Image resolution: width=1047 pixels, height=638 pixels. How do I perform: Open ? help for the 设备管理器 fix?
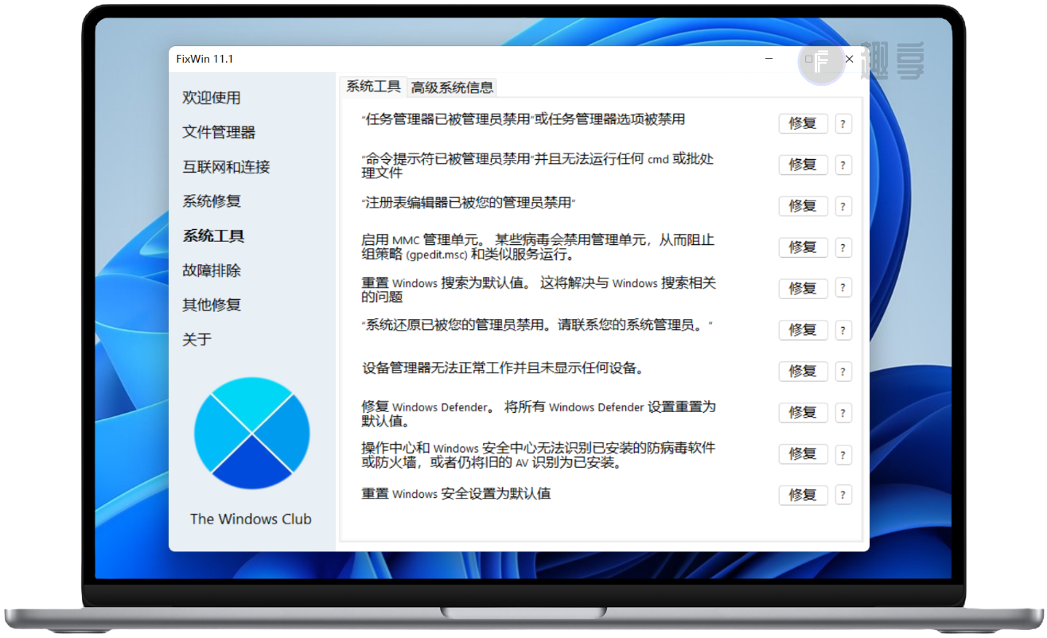tap(843, 372)
